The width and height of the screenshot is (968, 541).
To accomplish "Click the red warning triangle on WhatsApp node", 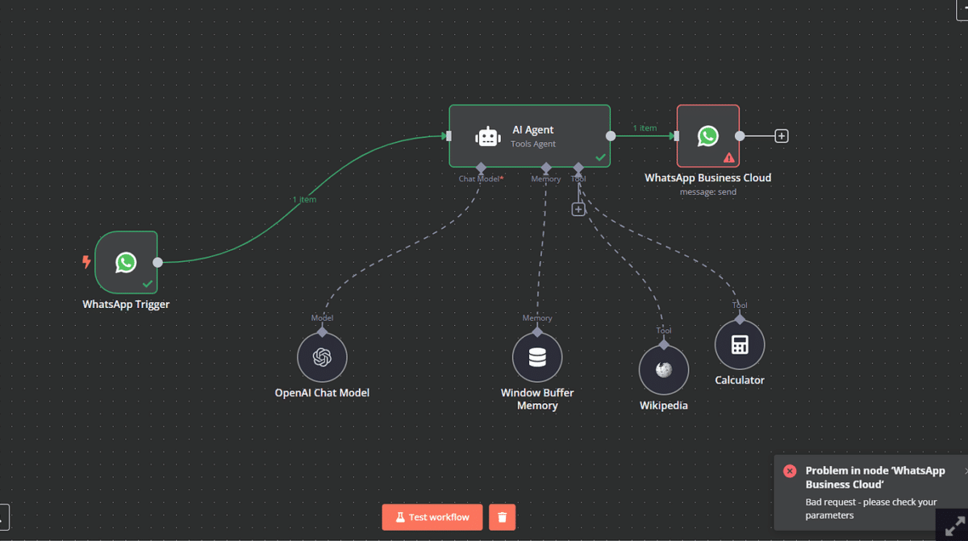I will tap(729, 158).
